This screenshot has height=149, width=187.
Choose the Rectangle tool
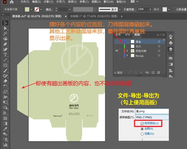pos(5,65)
